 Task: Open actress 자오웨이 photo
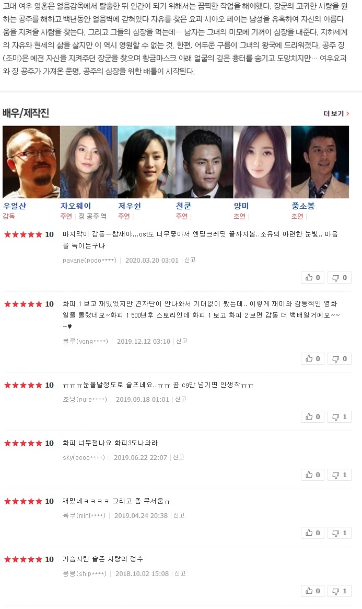(x=89, y=162)
